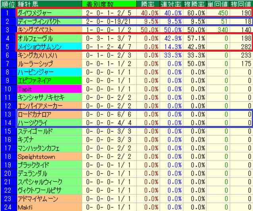
Task: Click the 282 複回値 value
Action: point(246,47)
